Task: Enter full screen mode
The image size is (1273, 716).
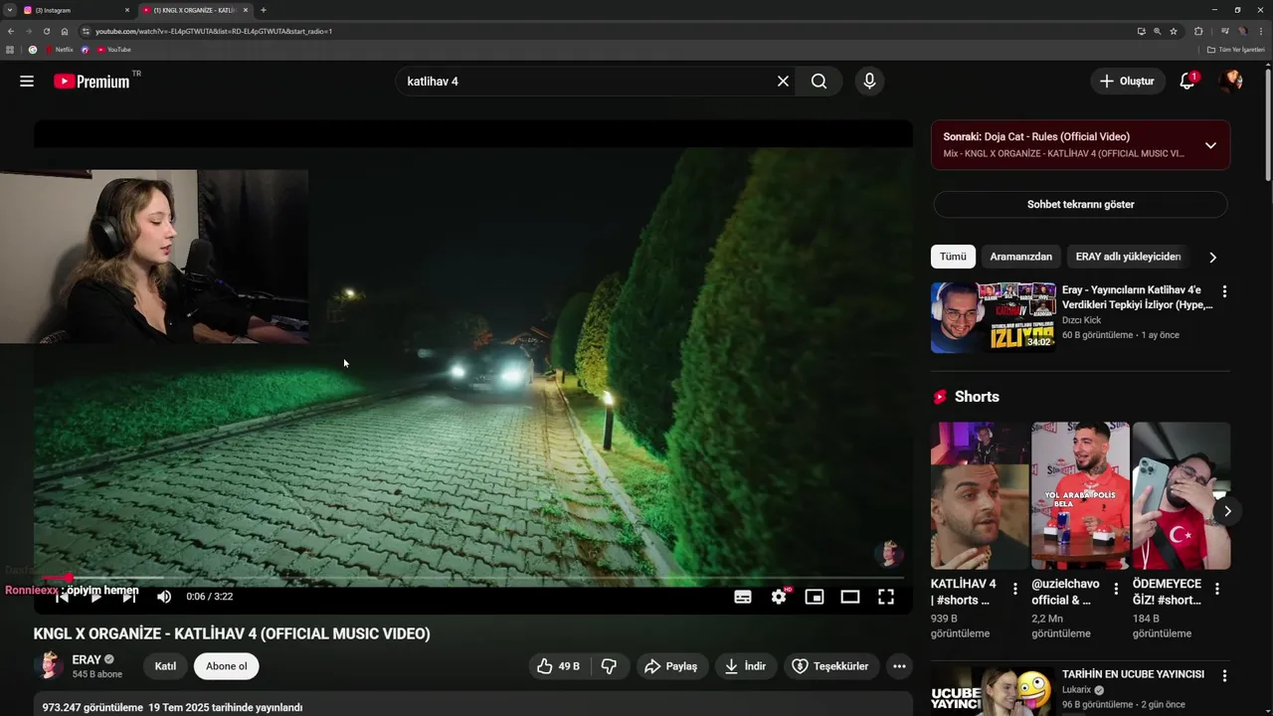Action: click(x=886, y=597)
